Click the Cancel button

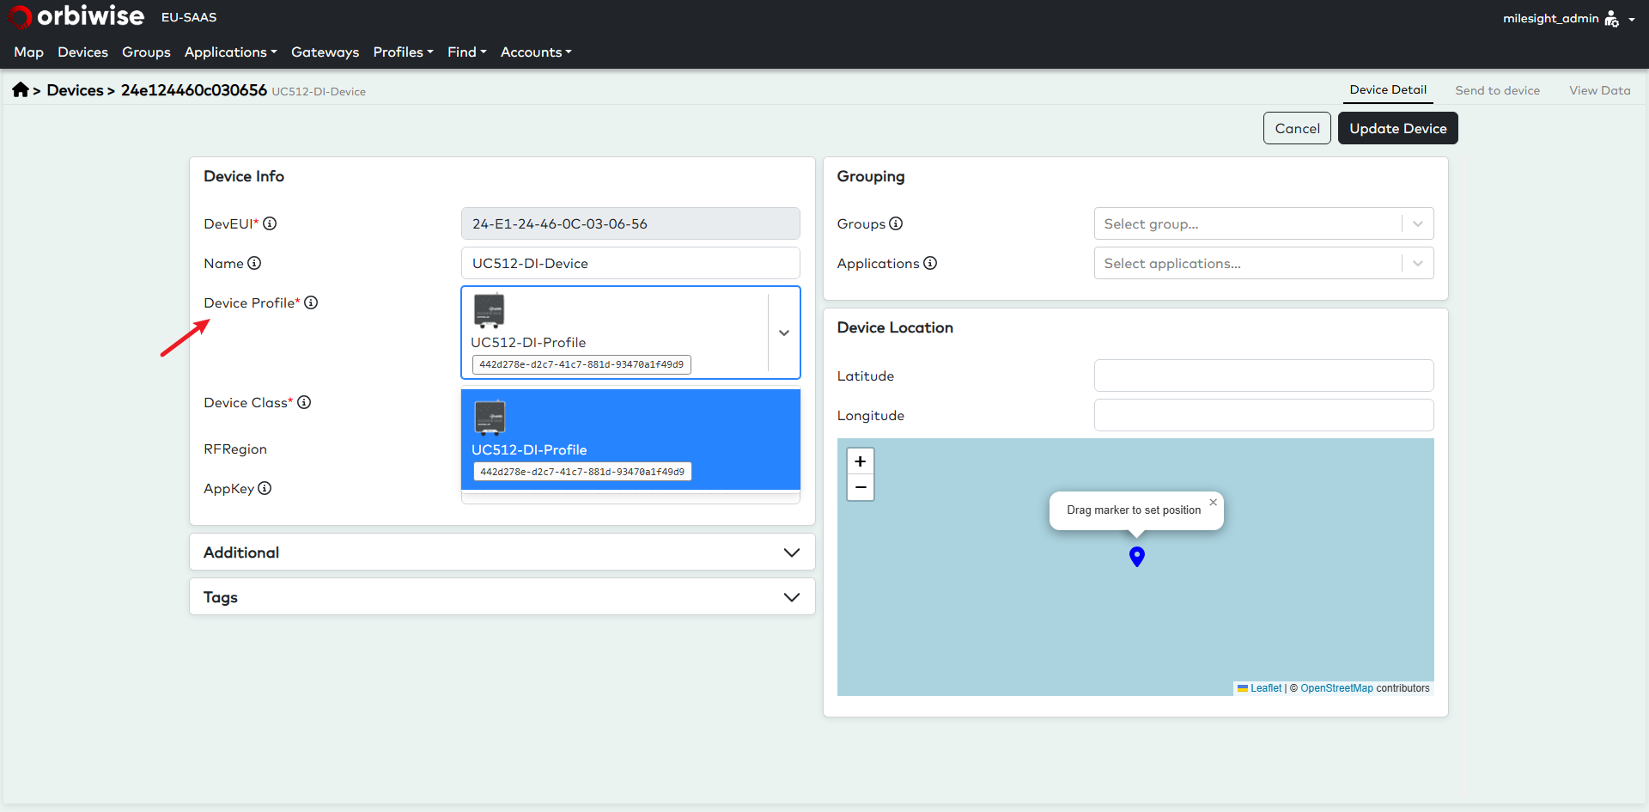(1297, 128)
